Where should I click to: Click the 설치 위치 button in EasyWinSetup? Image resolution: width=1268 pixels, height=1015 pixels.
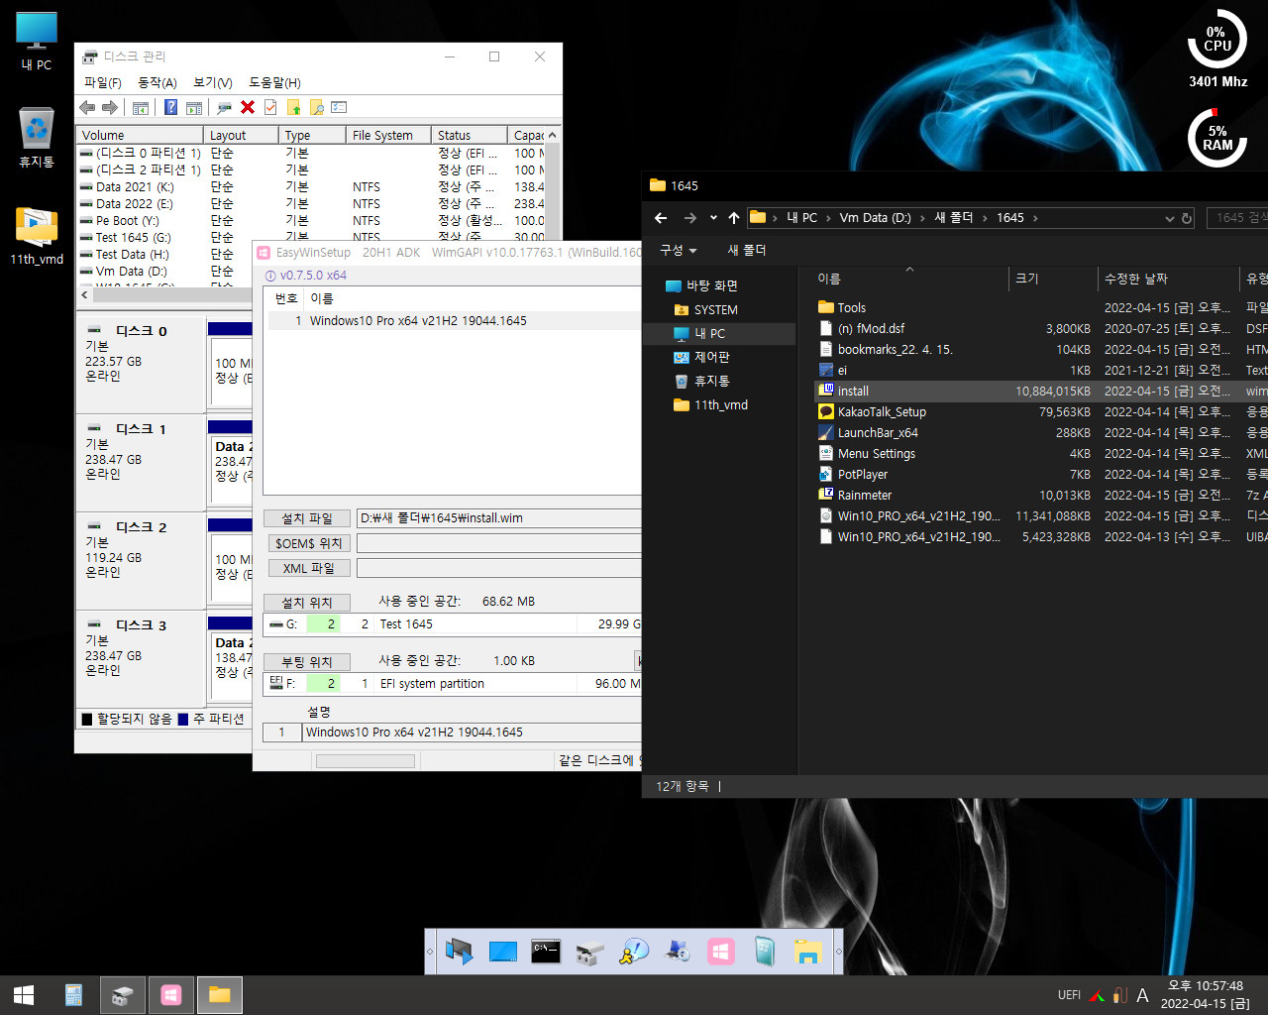click(x=307, y=603)
